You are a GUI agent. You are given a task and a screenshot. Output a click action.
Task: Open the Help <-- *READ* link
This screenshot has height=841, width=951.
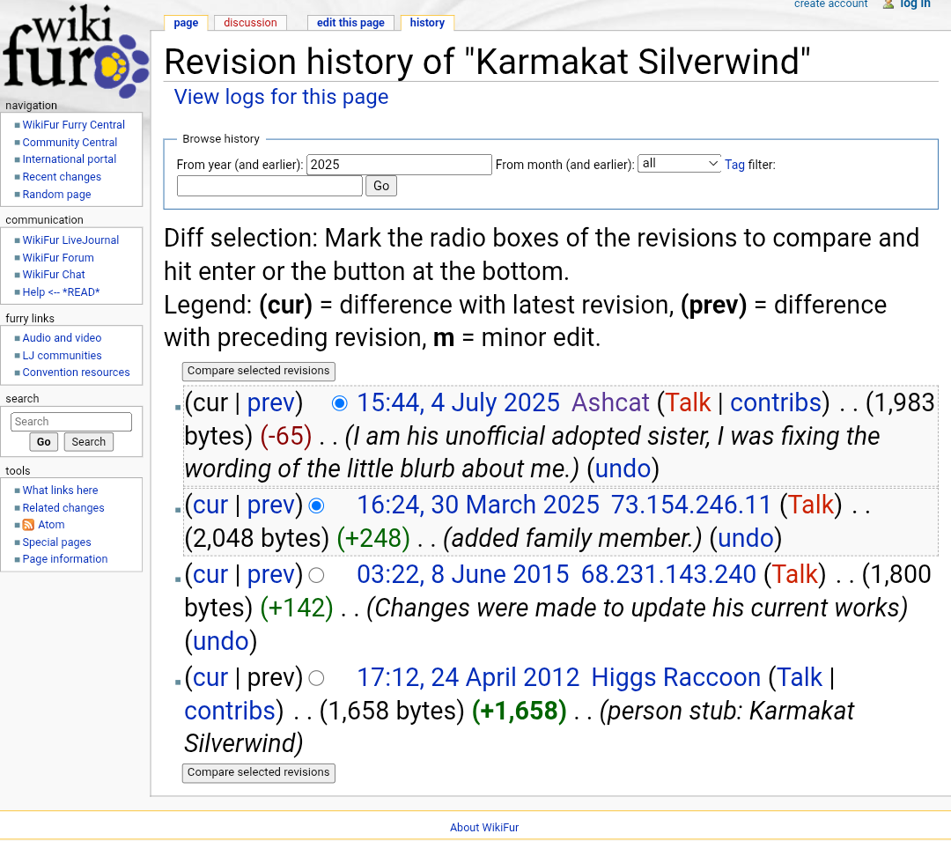pyautogui.click(x=62, y=292)
